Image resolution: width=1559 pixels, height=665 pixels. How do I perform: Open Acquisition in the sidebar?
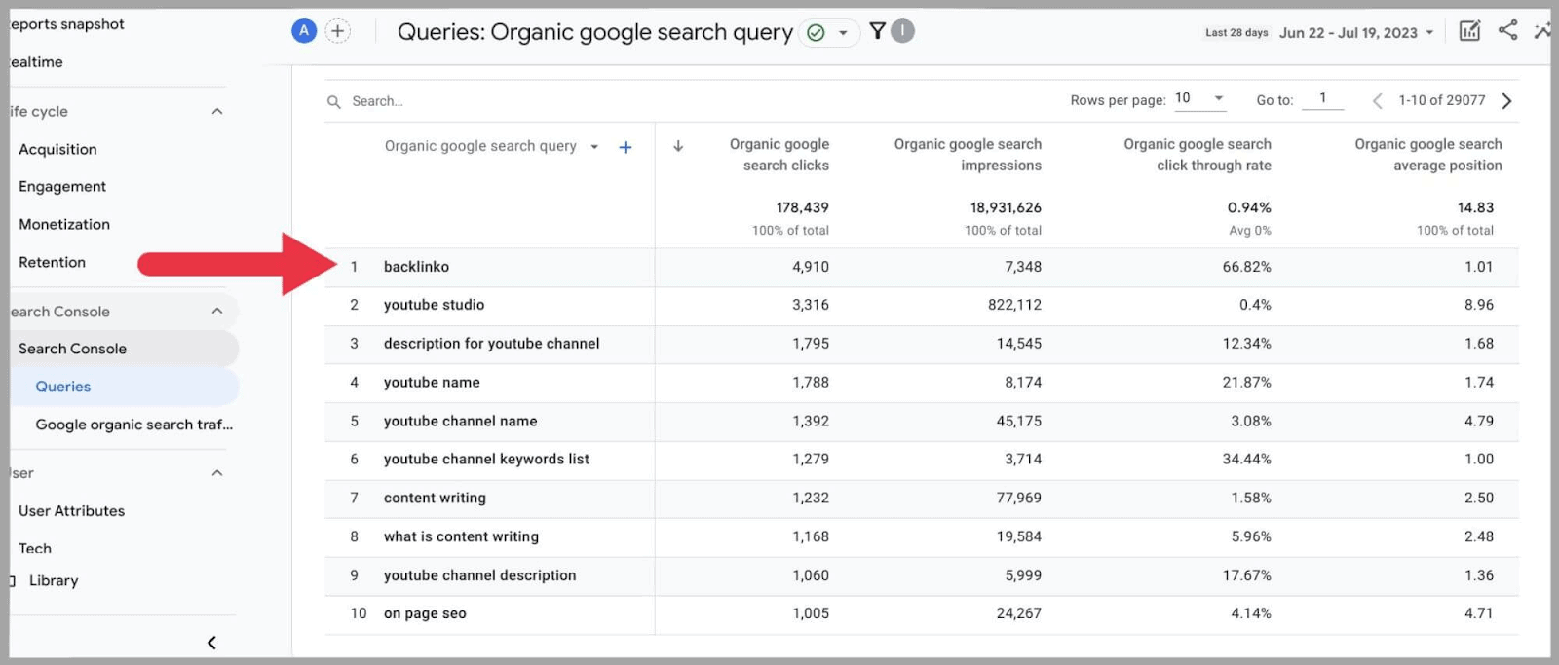click(57, 150)
